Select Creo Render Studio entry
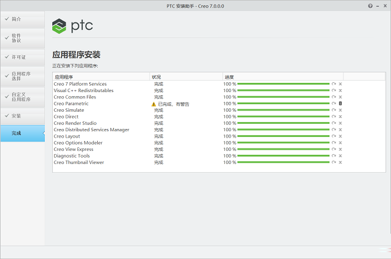 pos(75,123)
